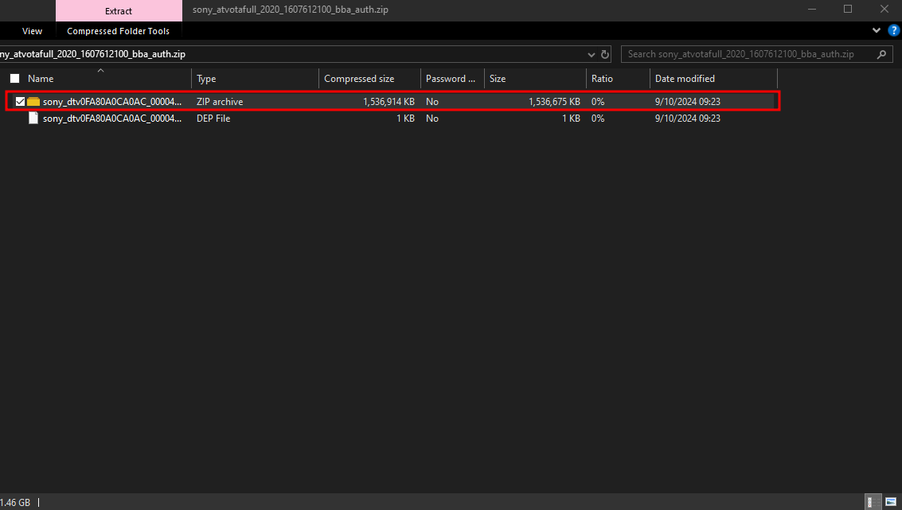Select the Compressed Folder Tools tab

click(118, 31)
